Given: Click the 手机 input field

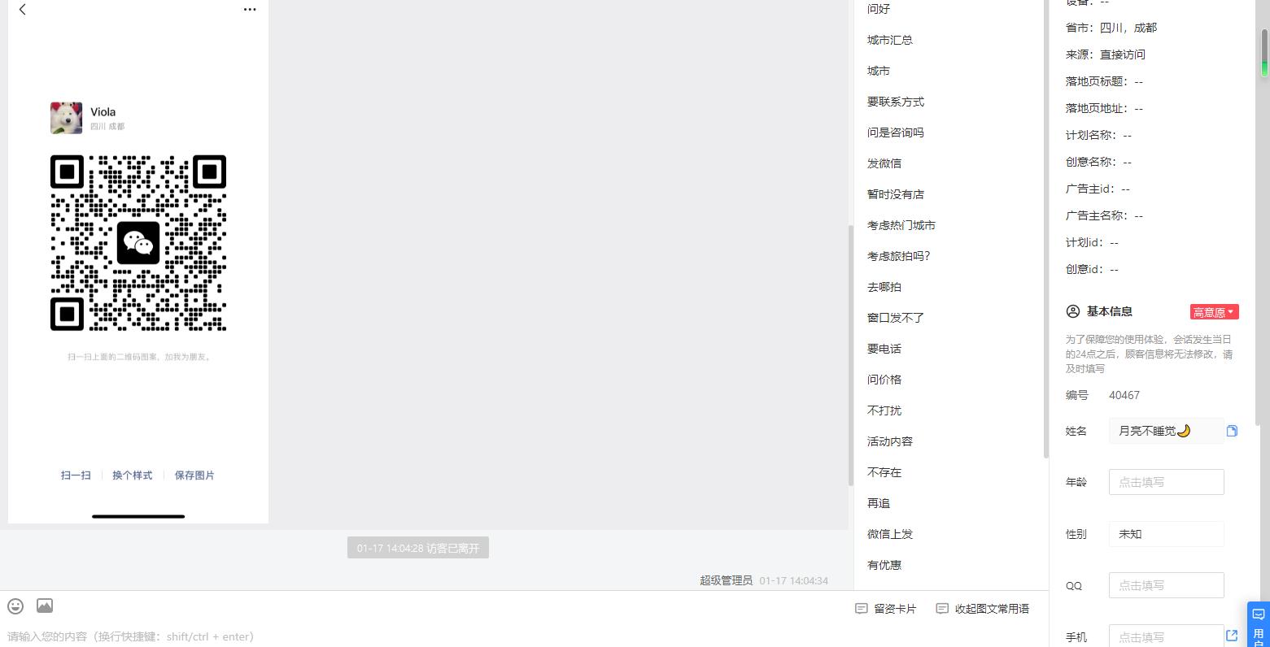Looking at the screenshot, I should (x=1166, y=636).
